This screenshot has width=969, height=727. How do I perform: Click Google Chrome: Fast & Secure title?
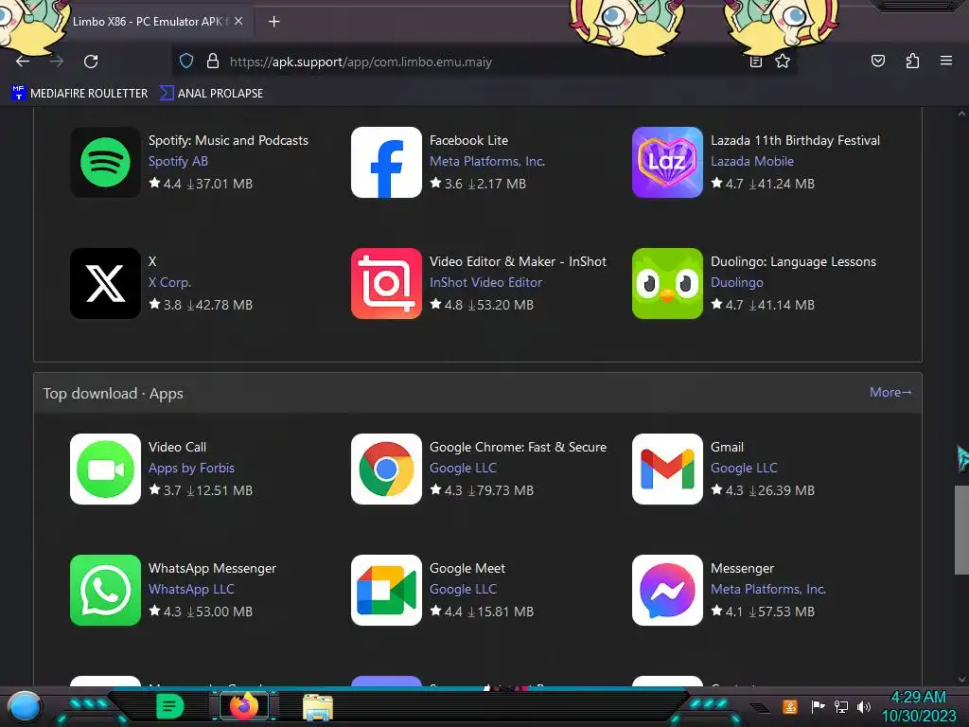pos(518,447)
